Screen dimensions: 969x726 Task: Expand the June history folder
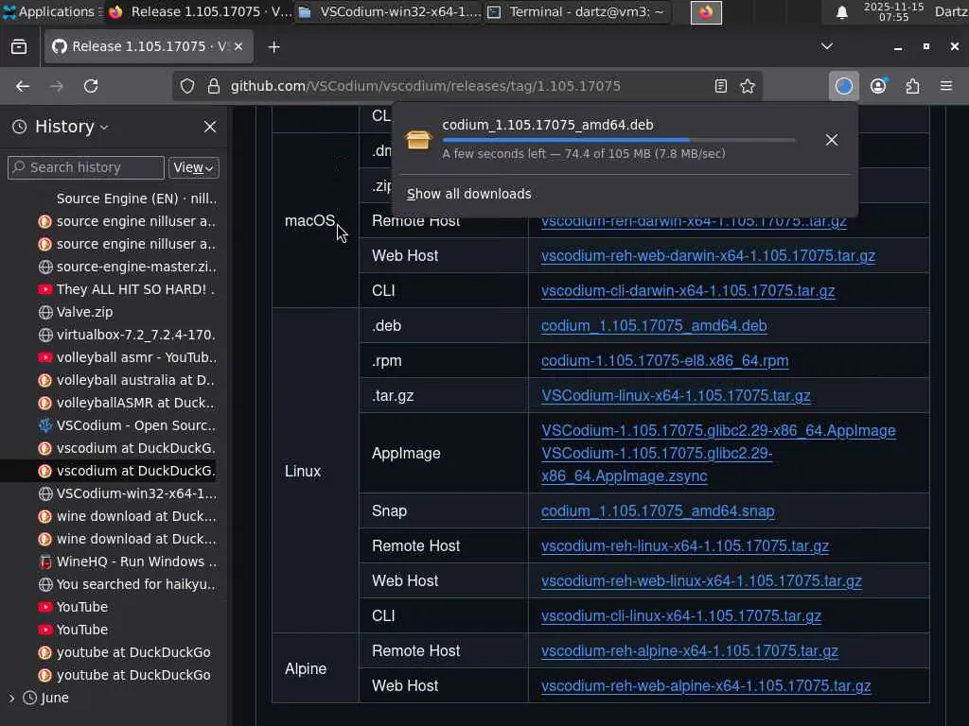point(11,698)
